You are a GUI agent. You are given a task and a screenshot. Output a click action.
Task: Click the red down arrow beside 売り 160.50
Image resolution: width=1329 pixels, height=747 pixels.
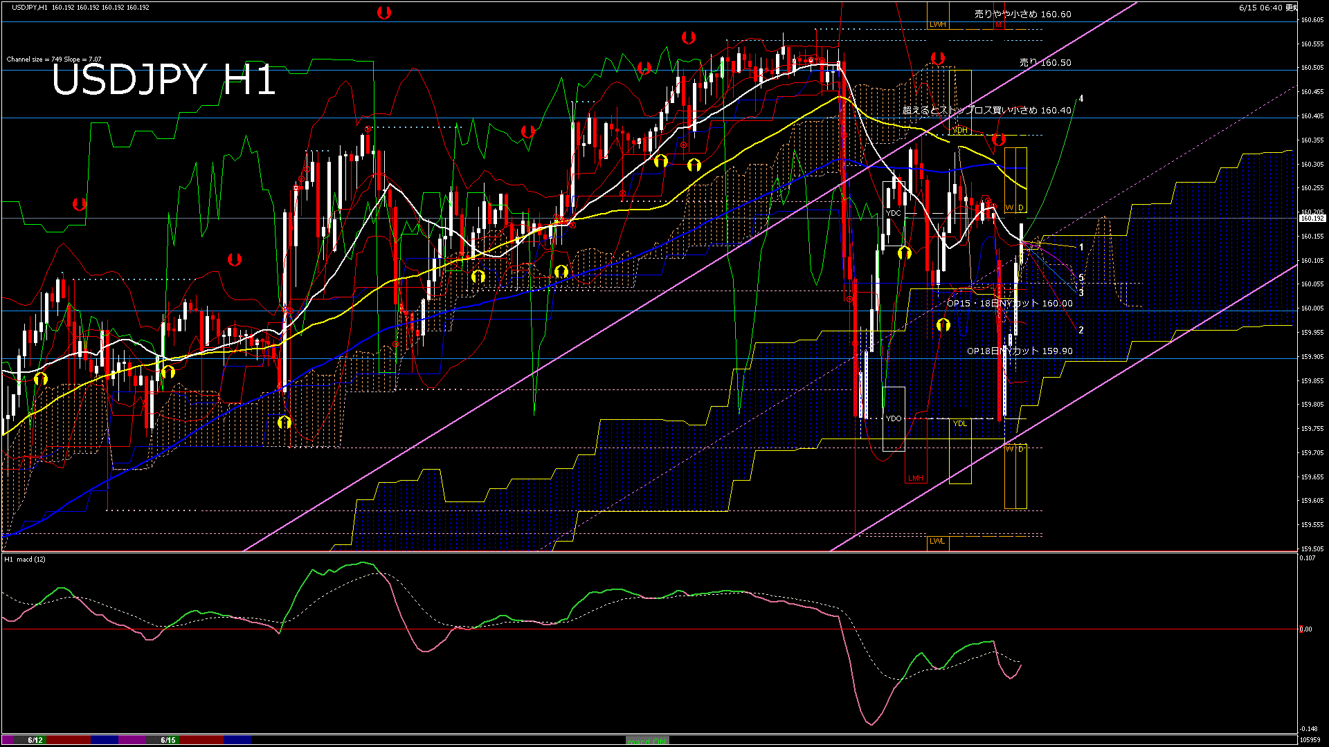tap(938, 58)
